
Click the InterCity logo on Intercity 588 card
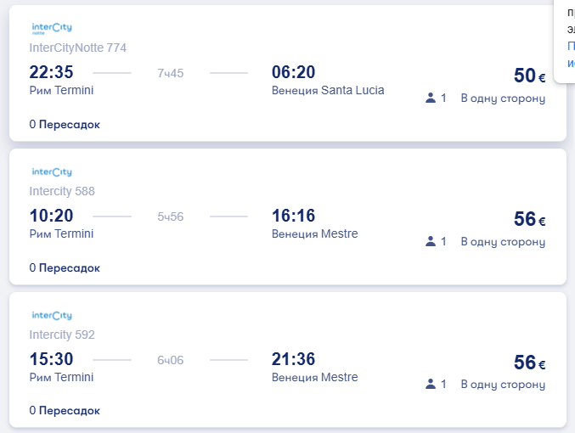tap(51, 172)
